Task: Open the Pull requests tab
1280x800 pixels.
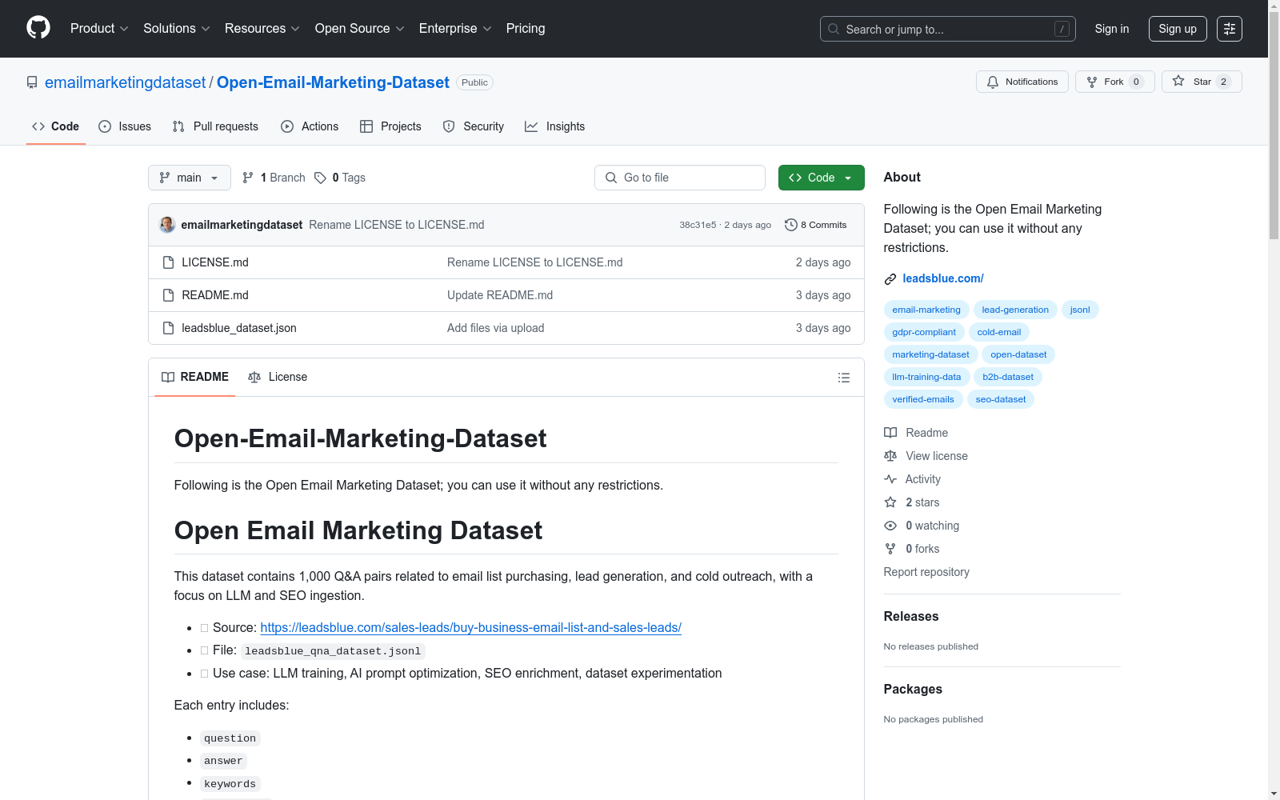Action: [x=215, y=126]
